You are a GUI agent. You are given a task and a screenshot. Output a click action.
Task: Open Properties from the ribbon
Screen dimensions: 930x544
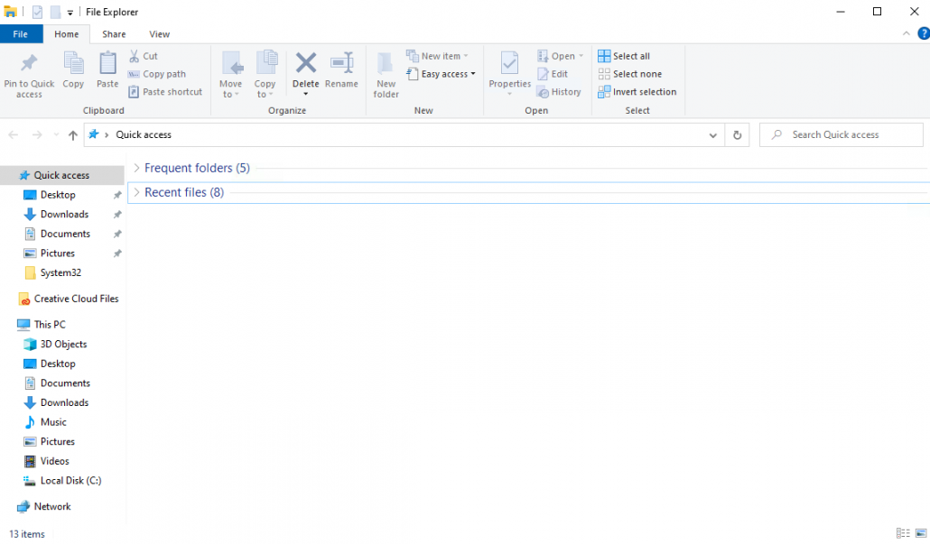pyautogui.click(x=509, y=65)
